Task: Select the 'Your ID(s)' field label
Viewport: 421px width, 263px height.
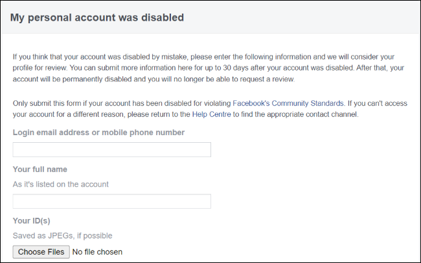Action: click(32, 221)
